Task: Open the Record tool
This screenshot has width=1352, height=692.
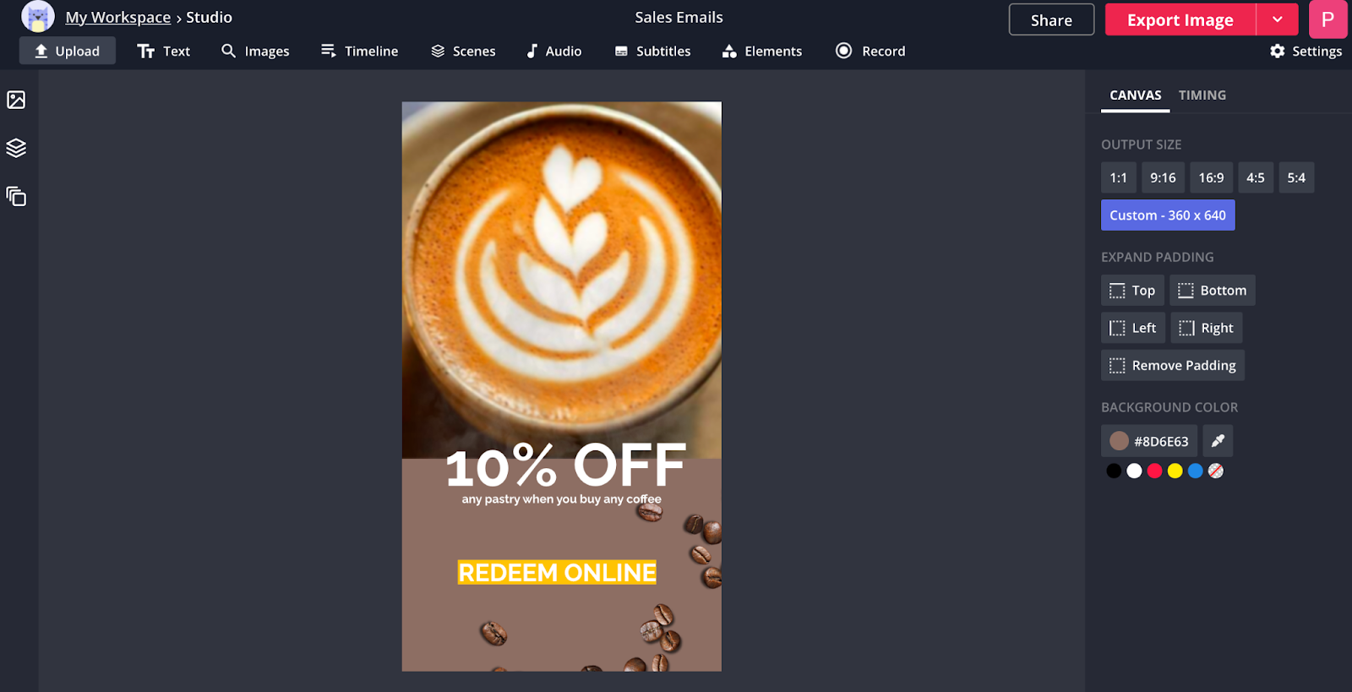Action: point(870,51)
